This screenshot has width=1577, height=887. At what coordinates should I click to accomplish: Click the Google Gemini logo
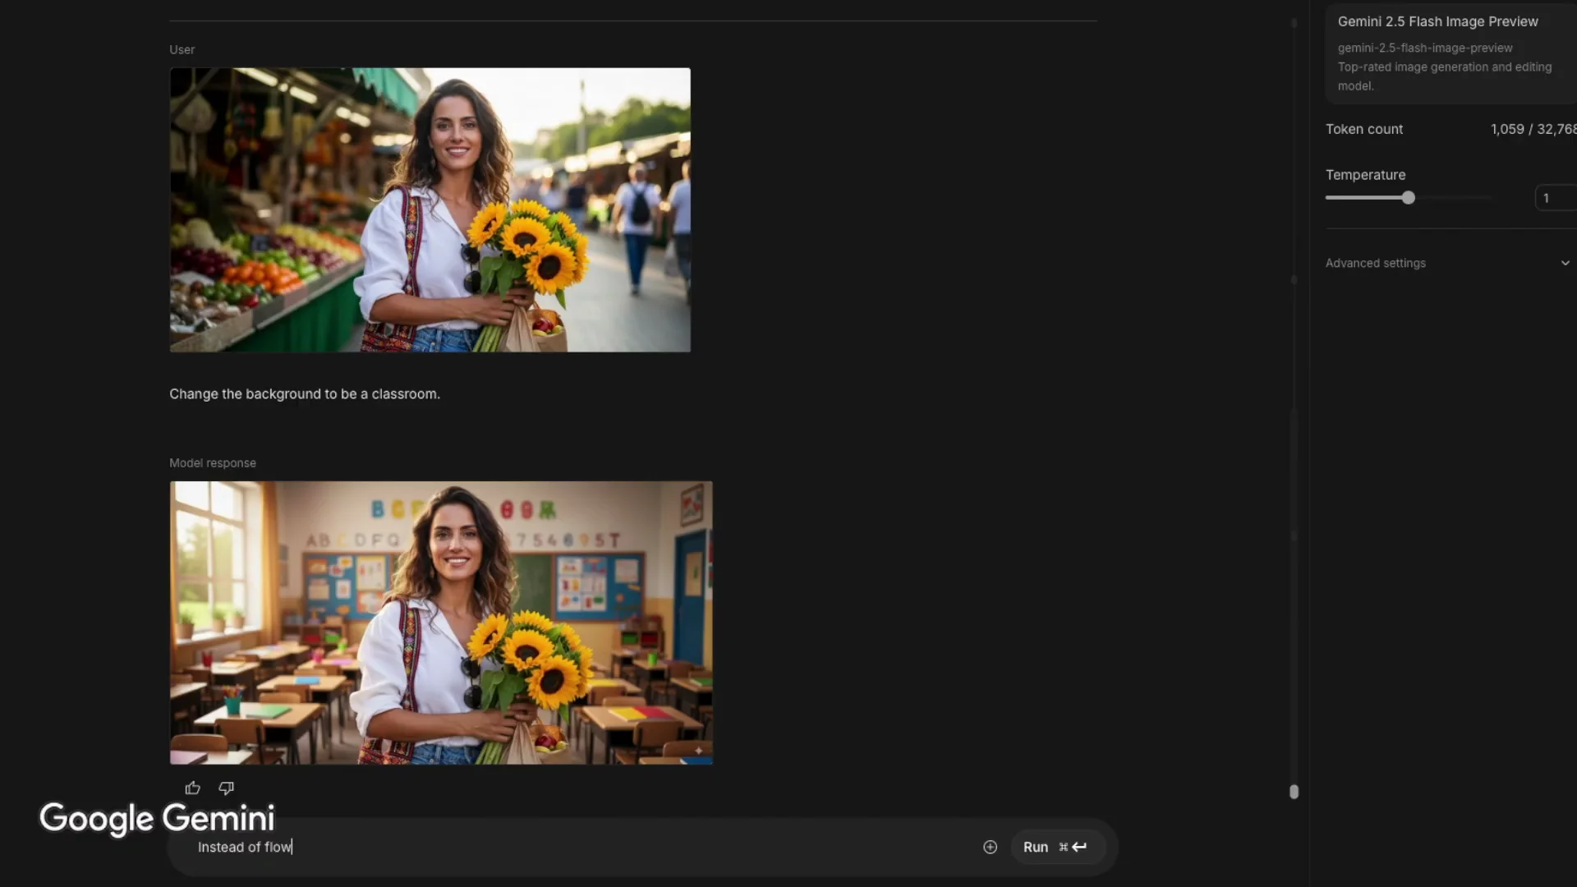[x=156, y=819]
